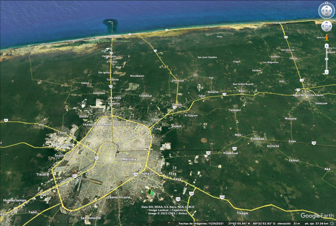Screen dimensions: 336x226
Task: Click the Chuburna coastal label
Action: 47,44
